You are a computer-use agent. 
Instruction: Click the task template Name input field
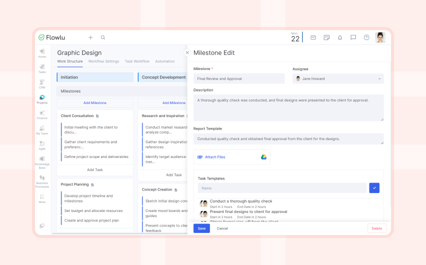tap(282, 188)
